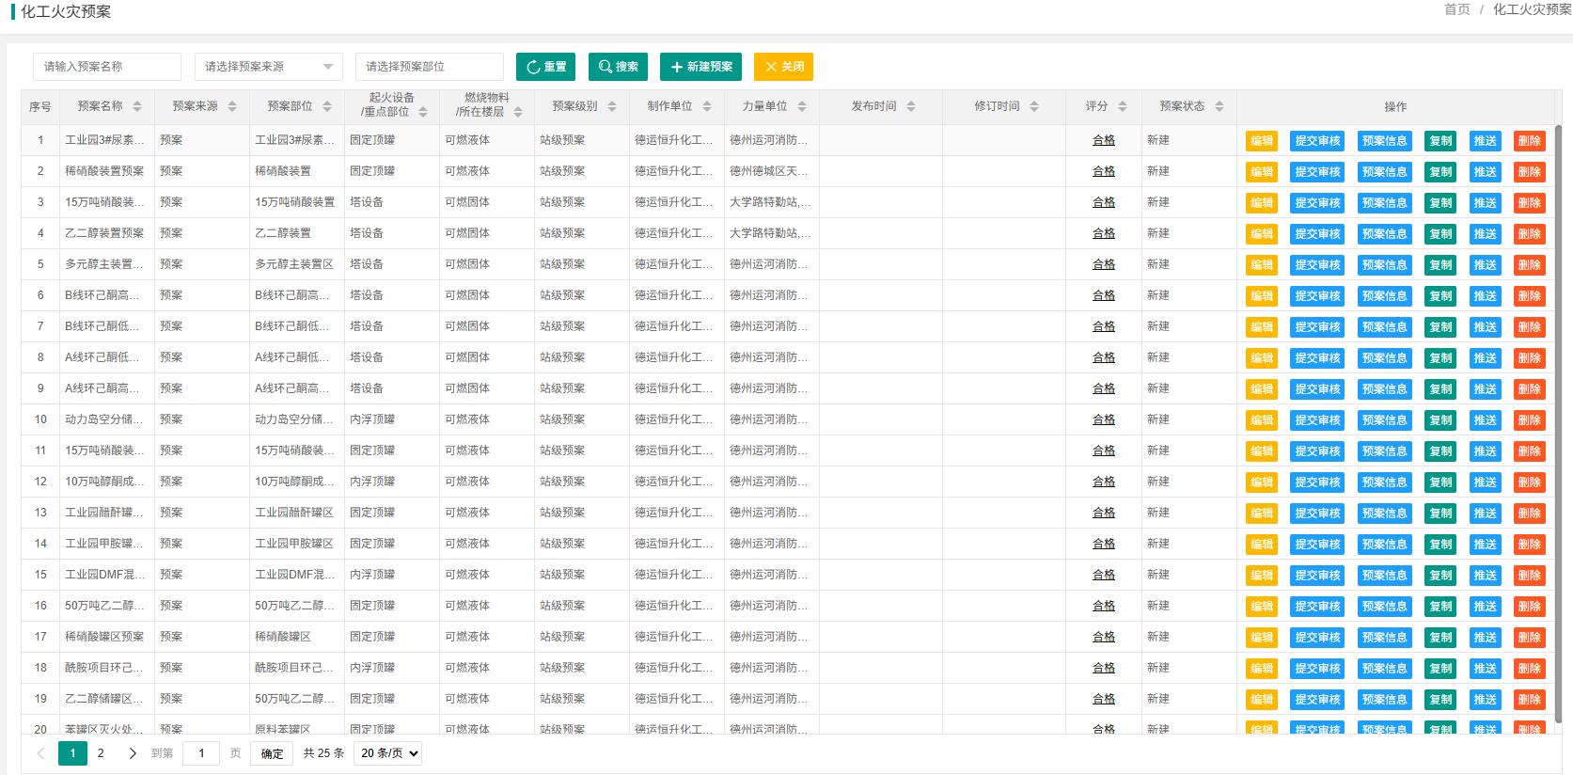Open the 请选择预案来源 dropdown
The image size is (1573, 775).
[x=268, y=67]
